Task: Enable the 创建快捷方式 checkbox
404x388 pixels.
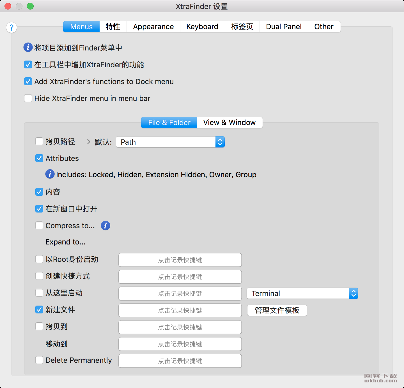Action: click(39, 276)
